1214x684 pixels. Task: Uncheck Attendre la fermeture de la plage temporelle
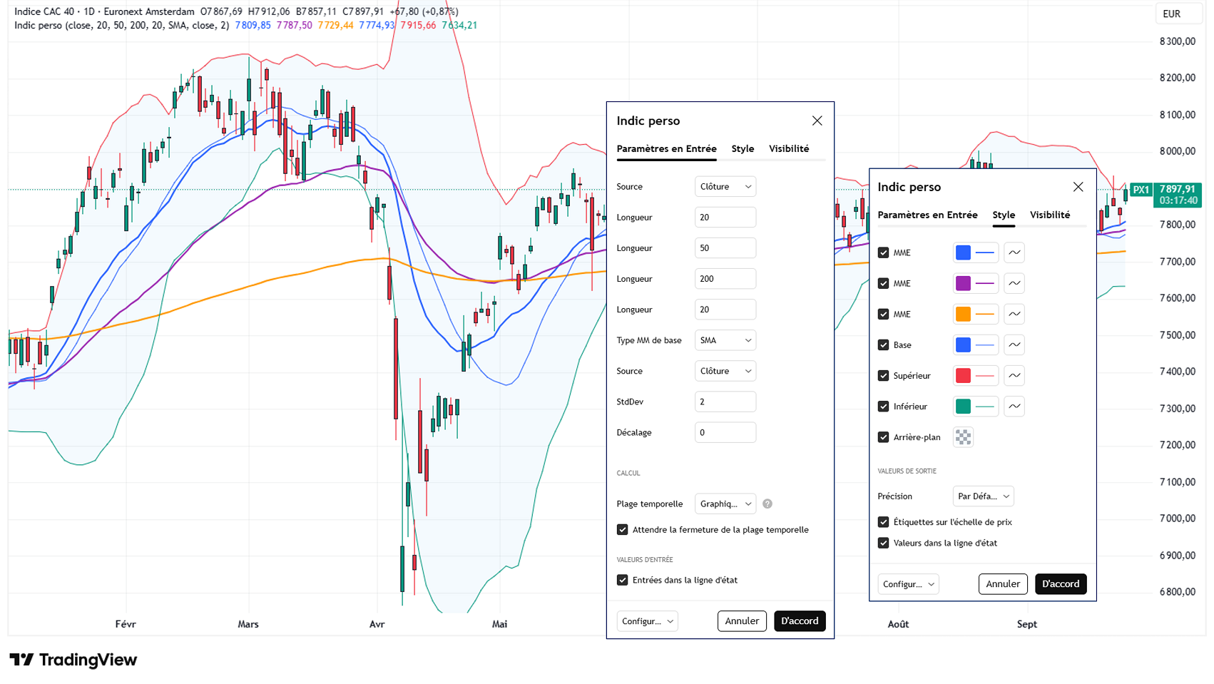tap(623, 530)
